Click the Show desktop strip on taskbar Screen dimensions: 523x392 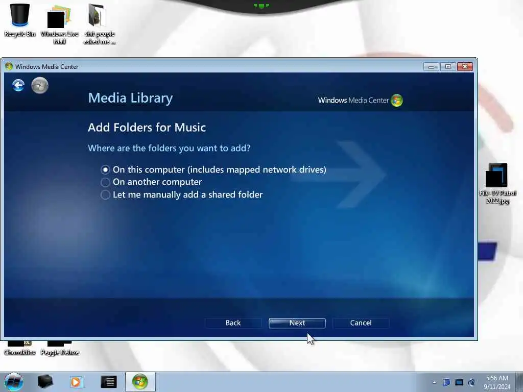[x=519, y=382]
